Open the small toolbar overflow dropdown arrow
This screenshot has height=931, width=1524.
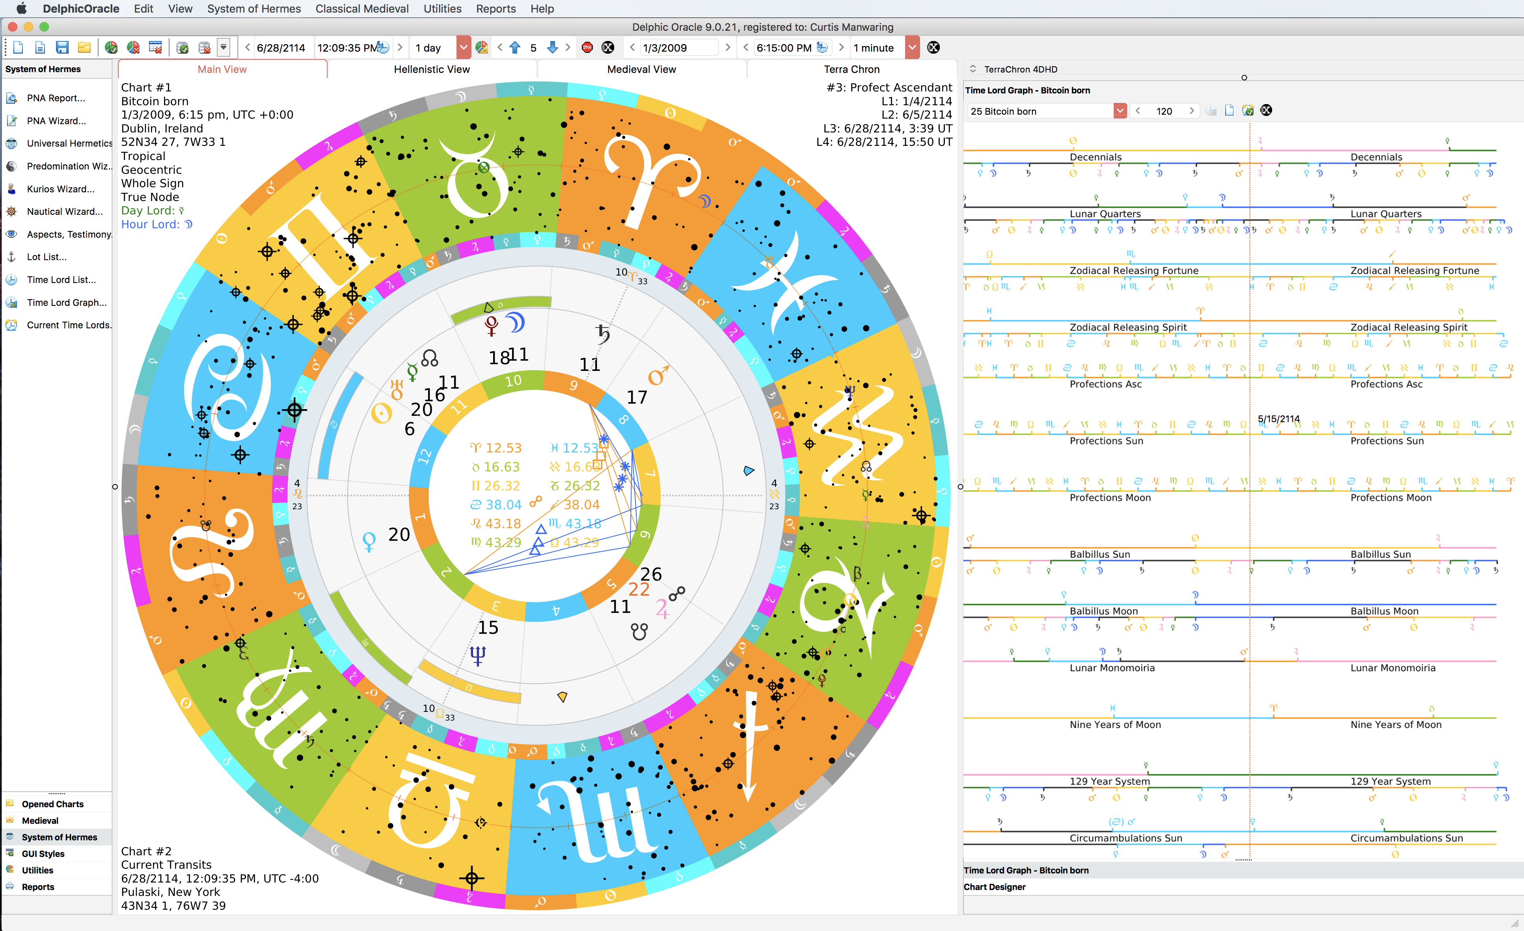224,48
